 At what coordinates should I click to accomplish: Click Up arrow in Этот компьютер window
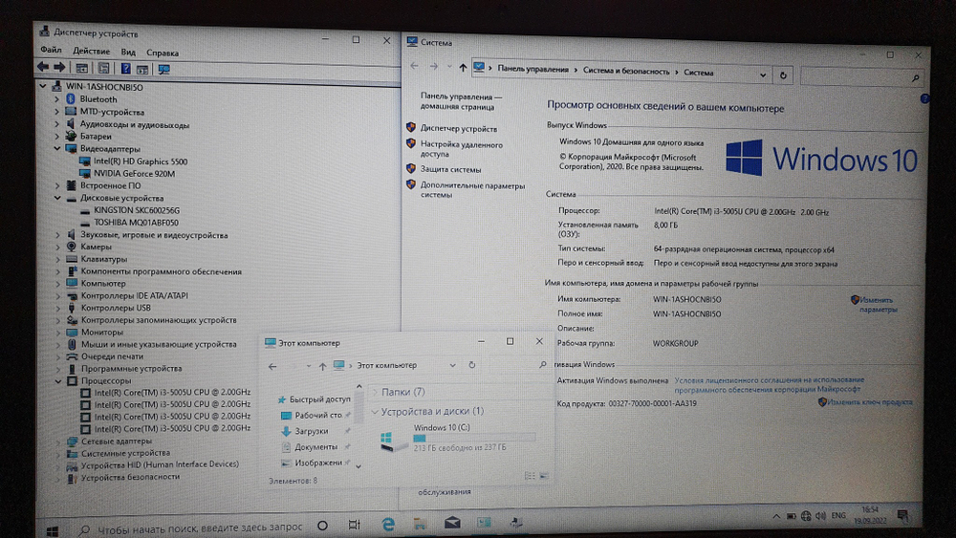(322, 366)
